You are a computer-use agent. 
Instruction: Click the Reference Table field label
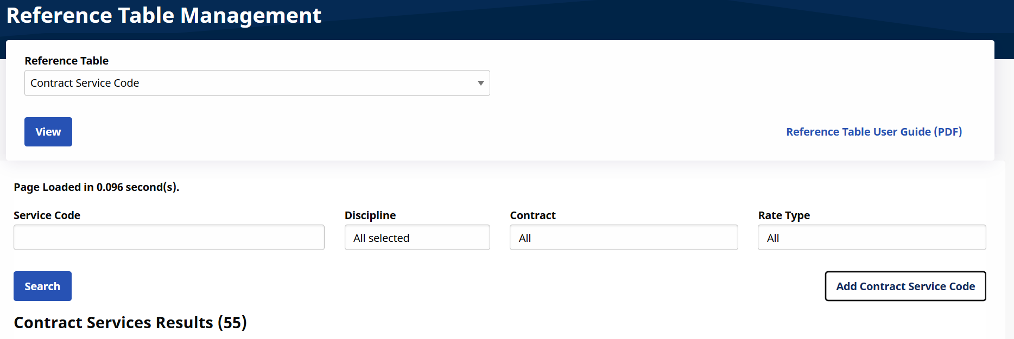pos(67,61)
